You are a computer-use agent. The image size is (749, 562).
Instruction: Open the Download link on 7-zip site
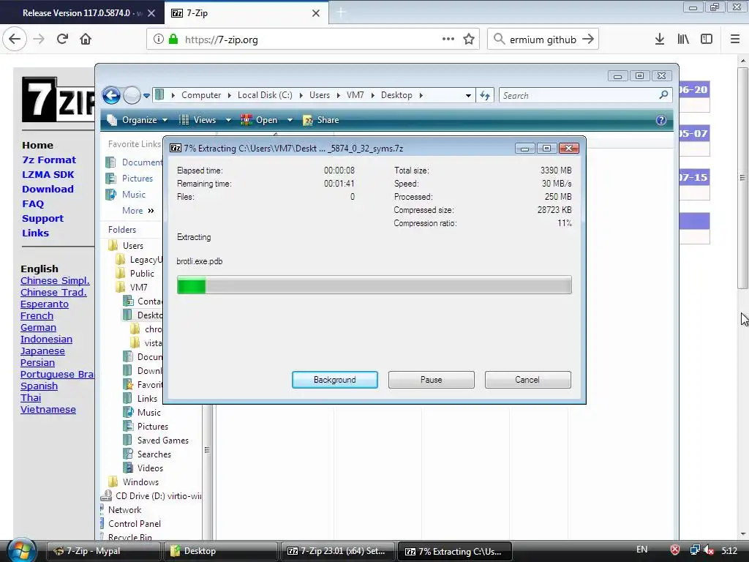(x=48, y=190)
